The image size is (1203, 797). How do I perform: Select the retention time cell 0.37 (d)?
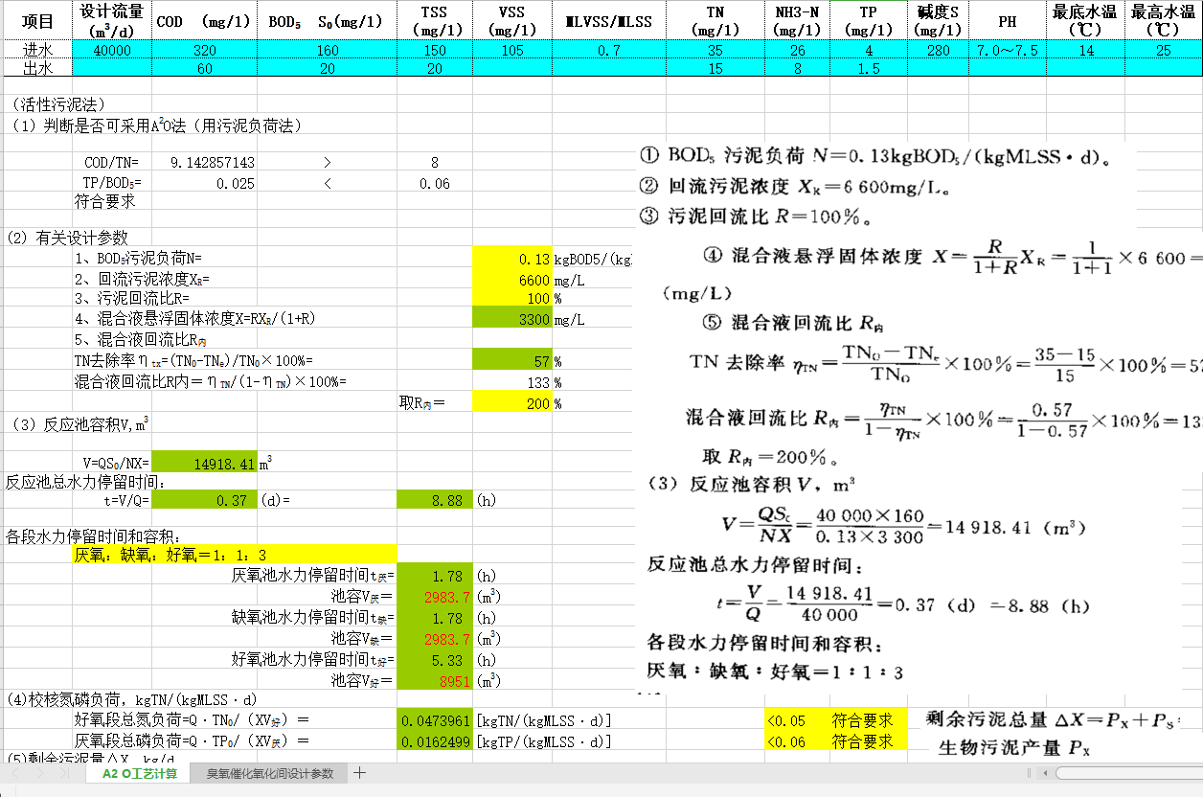click(204, 499)
